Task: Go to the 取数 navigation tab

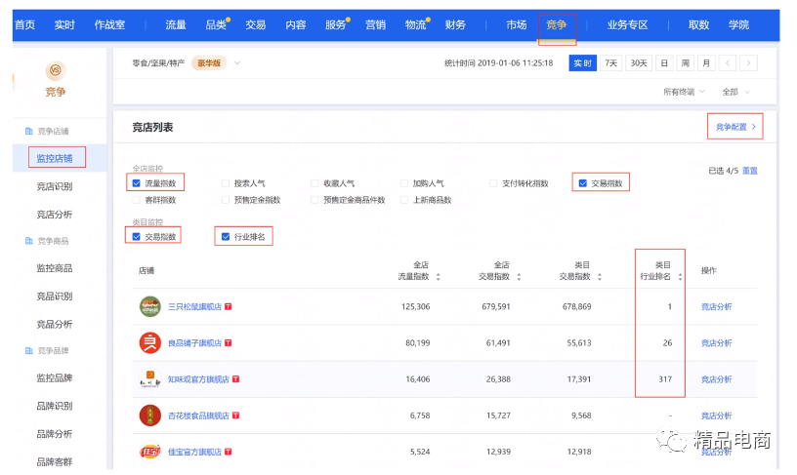Action: [x=698, y=24]
